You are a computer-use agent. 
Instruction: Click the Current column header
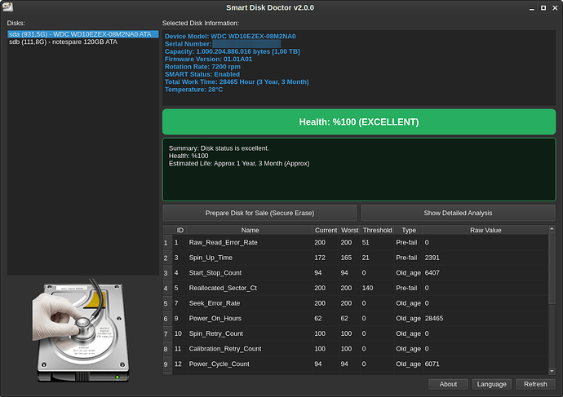[x=325, y=231]
